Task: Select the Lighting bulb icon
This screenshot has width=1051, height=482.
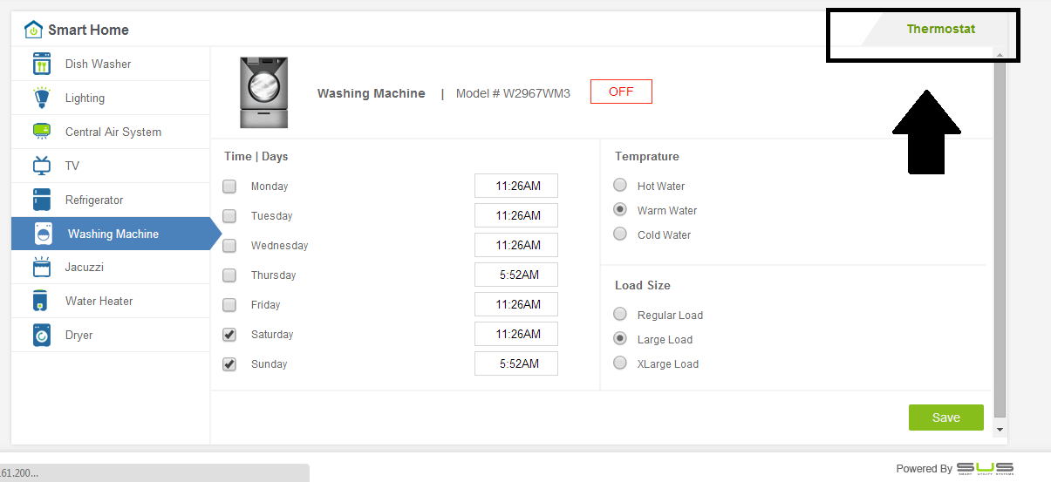Action: [x=42, y=98]
